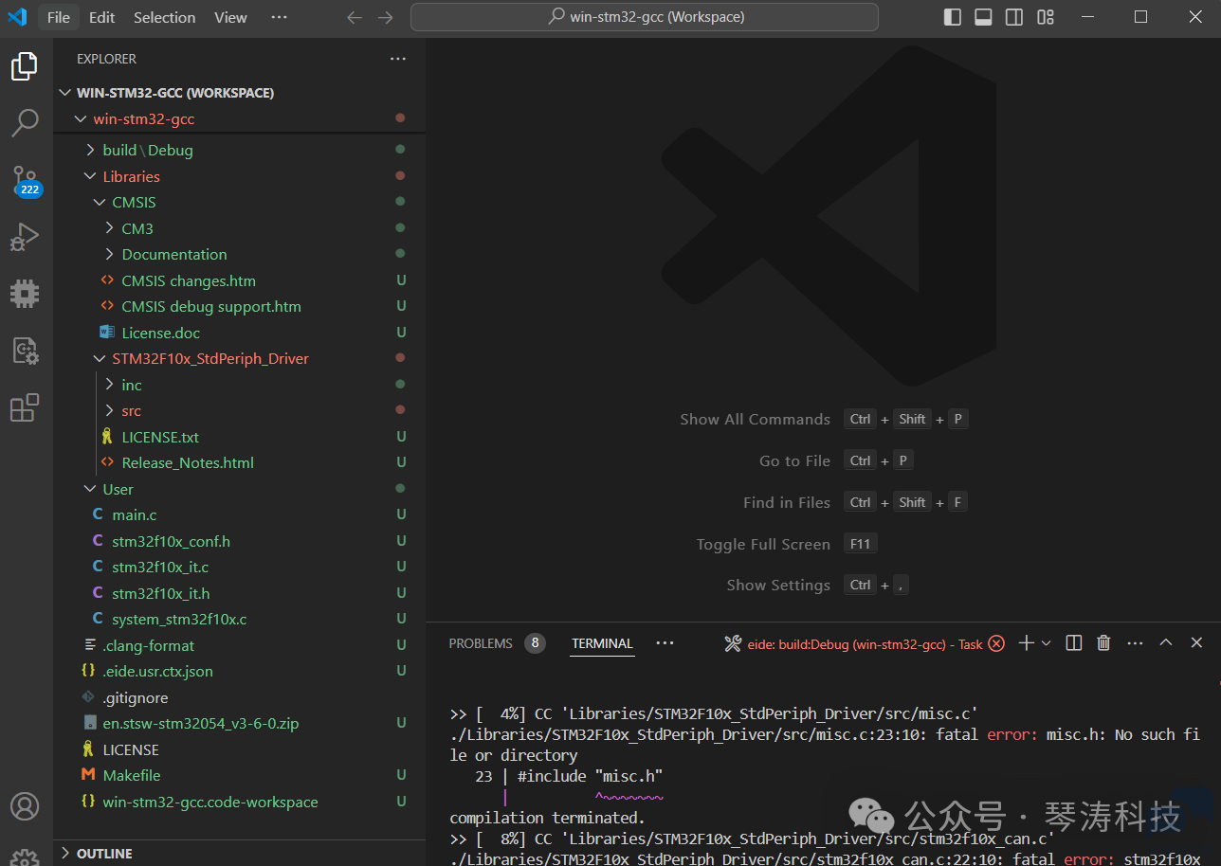Open the Extensions view in activity bar
This screenshot has height=866, width=1221.
(24, 407)
